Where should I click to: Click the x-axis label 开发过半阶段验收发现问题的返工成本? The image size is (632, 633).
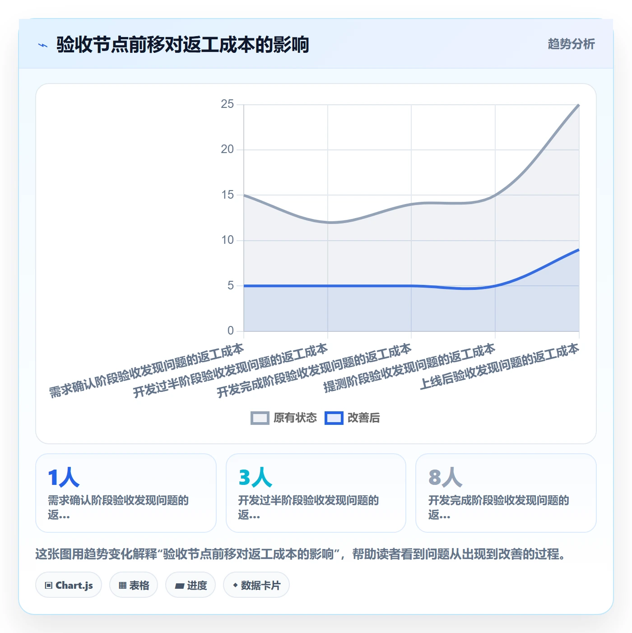pyautogui.click(x=231, y=370)
